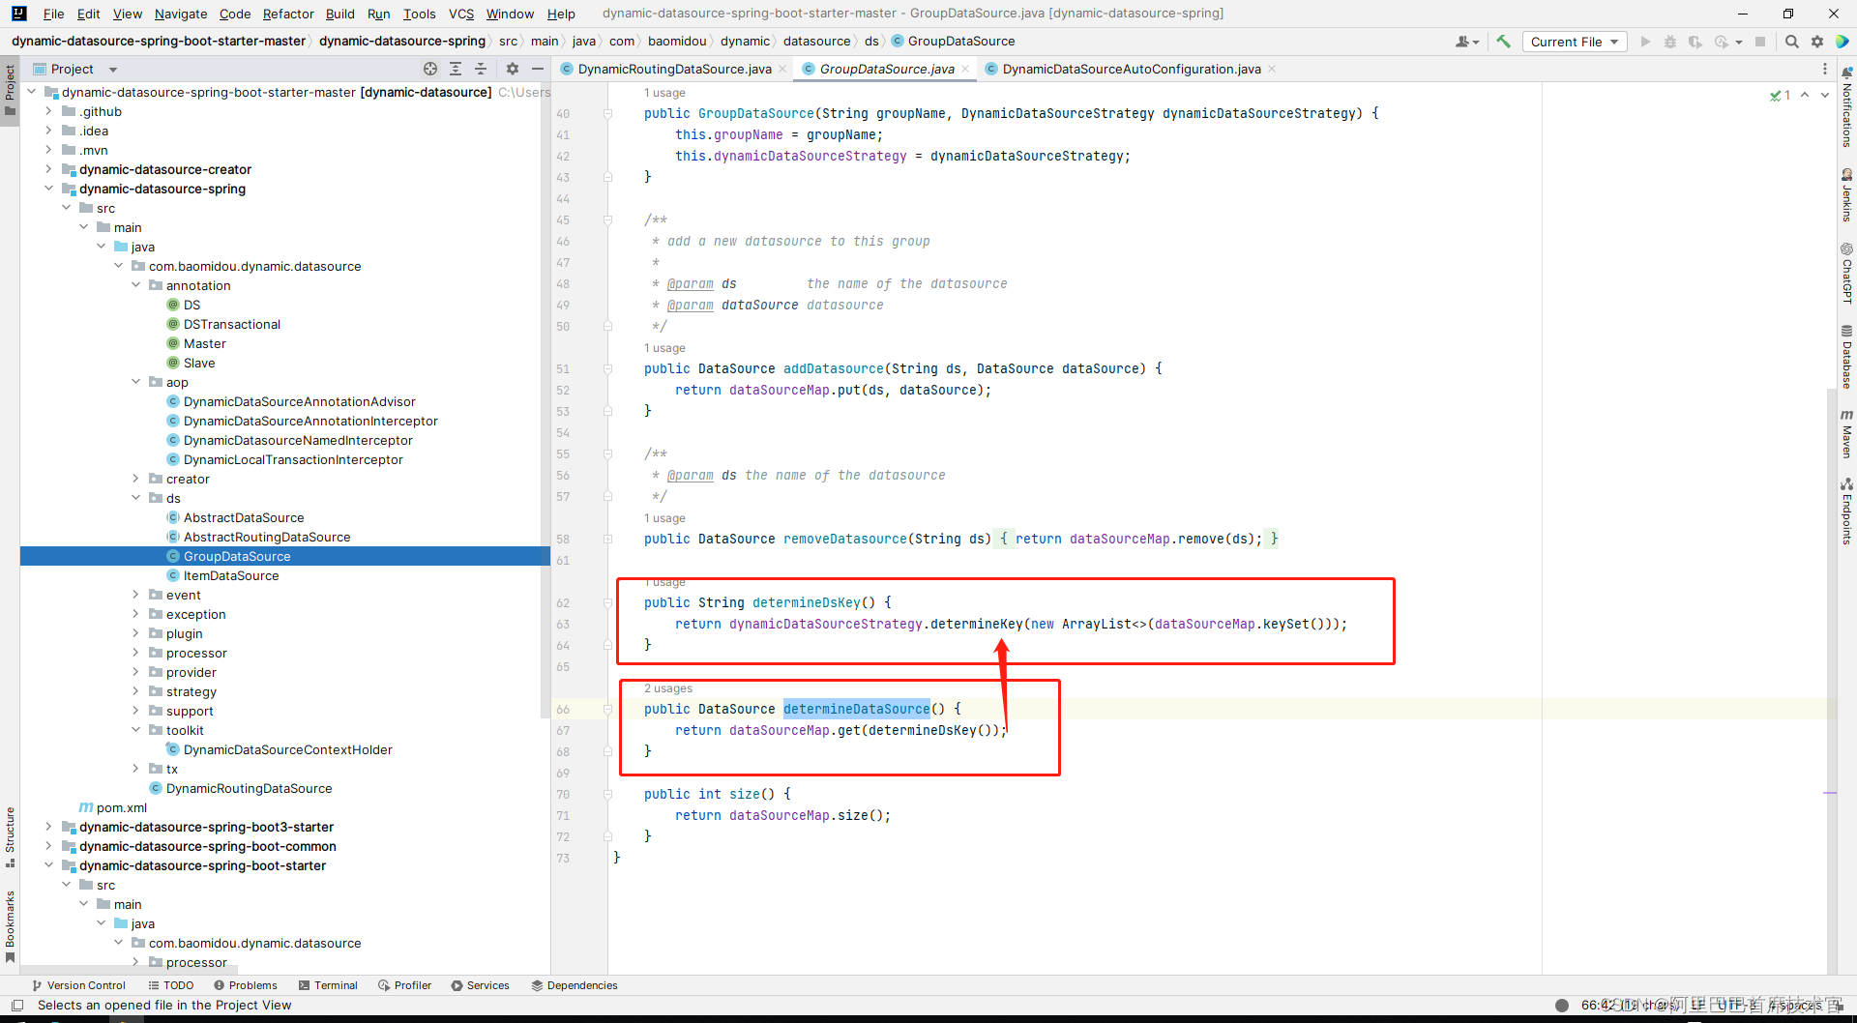The width and height of the screenshot is (1857, 1023).
Task: Fold the determineDsKey method at line 62
Action: coord(607,603)
